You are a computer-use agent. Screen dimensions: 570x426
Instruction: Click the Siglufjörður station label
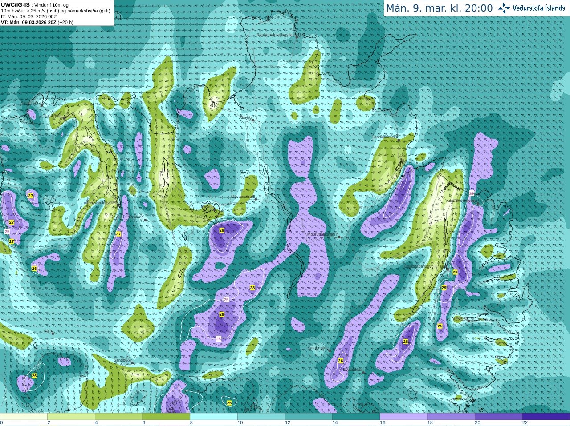point(31,103)
